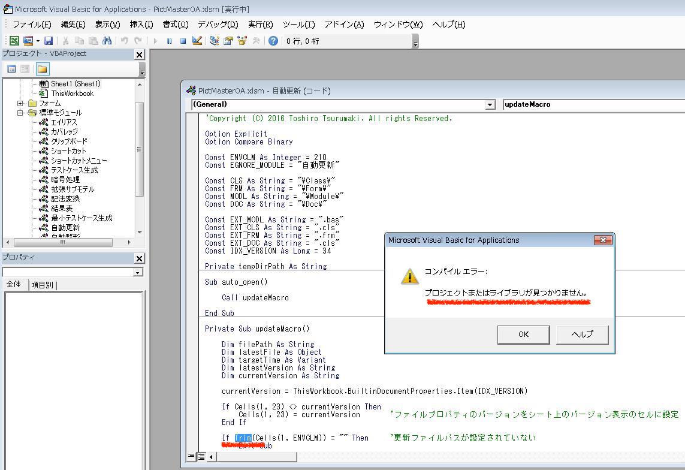
Task: Select the 暗号処理 module
Action: pyautogui.click(x=65, y=180)
